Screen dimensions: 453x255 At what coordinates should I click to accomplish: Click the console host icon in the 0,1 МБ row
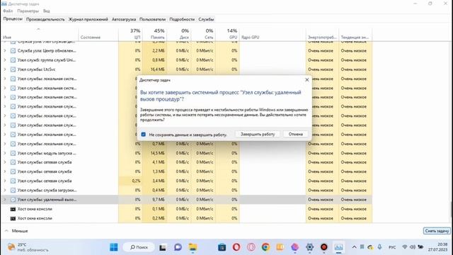(x=13, y=209)
